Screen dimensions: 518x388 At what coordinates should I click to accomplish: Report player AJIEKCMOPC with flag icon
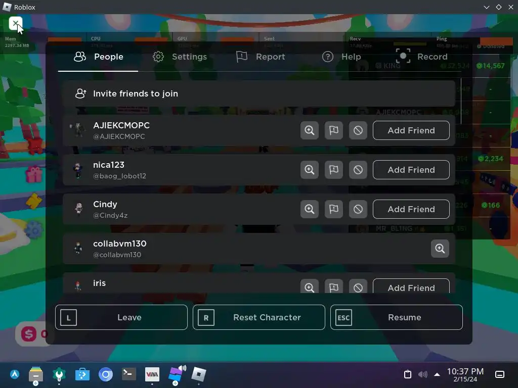point(334,130)
